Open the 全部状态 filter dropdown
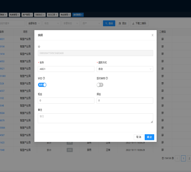Image resolution: width=191 pixels, height=172 pixels. 34,23
